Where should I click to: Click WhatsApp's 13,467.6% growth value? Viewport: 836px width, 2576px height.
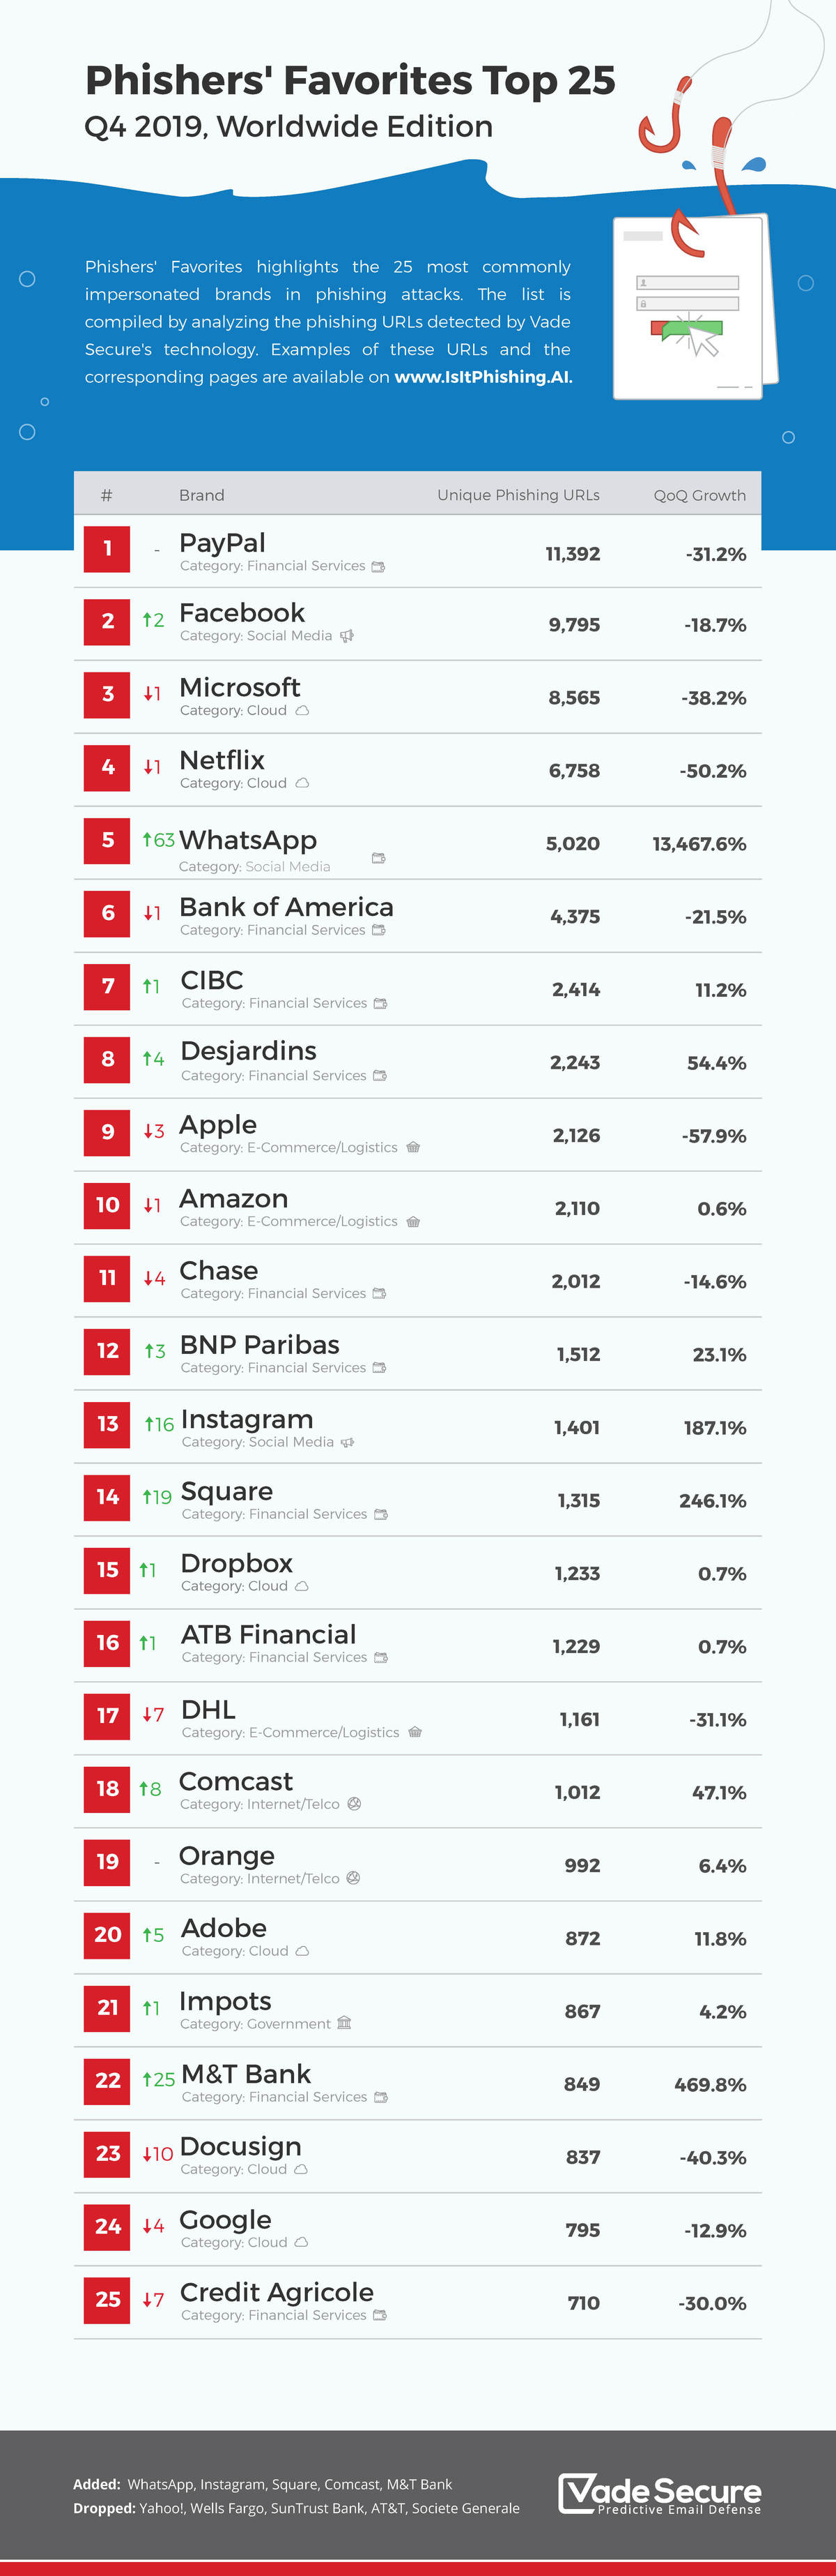(x=699, y=844)
